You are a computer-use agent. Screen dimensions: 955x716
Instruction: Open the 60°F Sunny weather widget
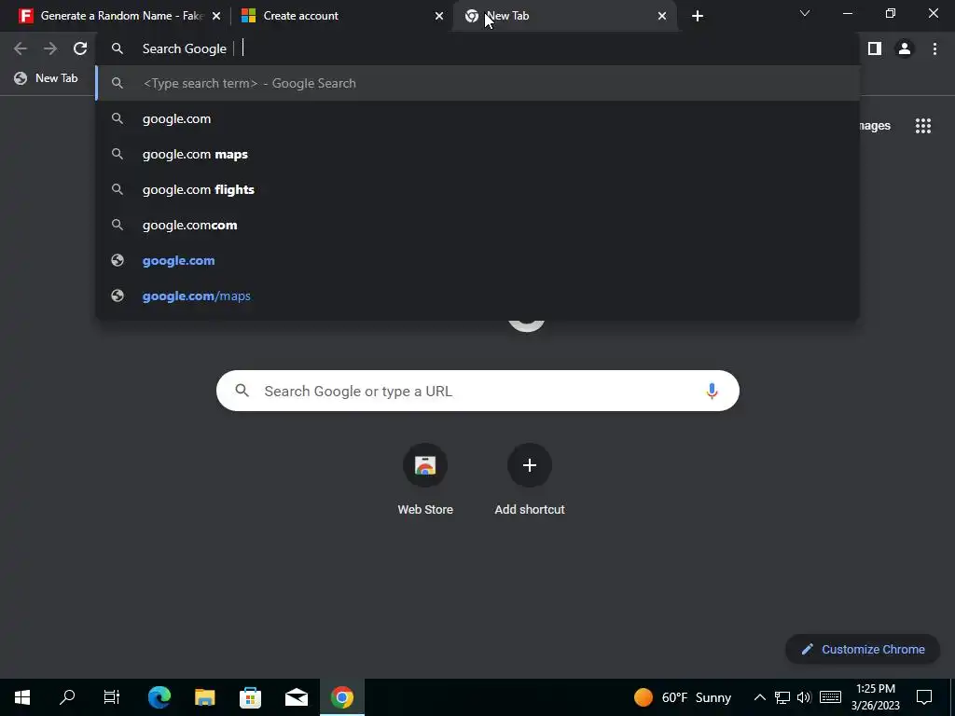682,697
